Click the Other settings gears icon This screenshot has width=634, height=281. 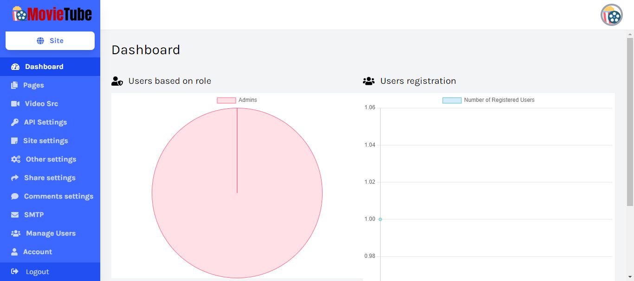click(x=16, y=159)
